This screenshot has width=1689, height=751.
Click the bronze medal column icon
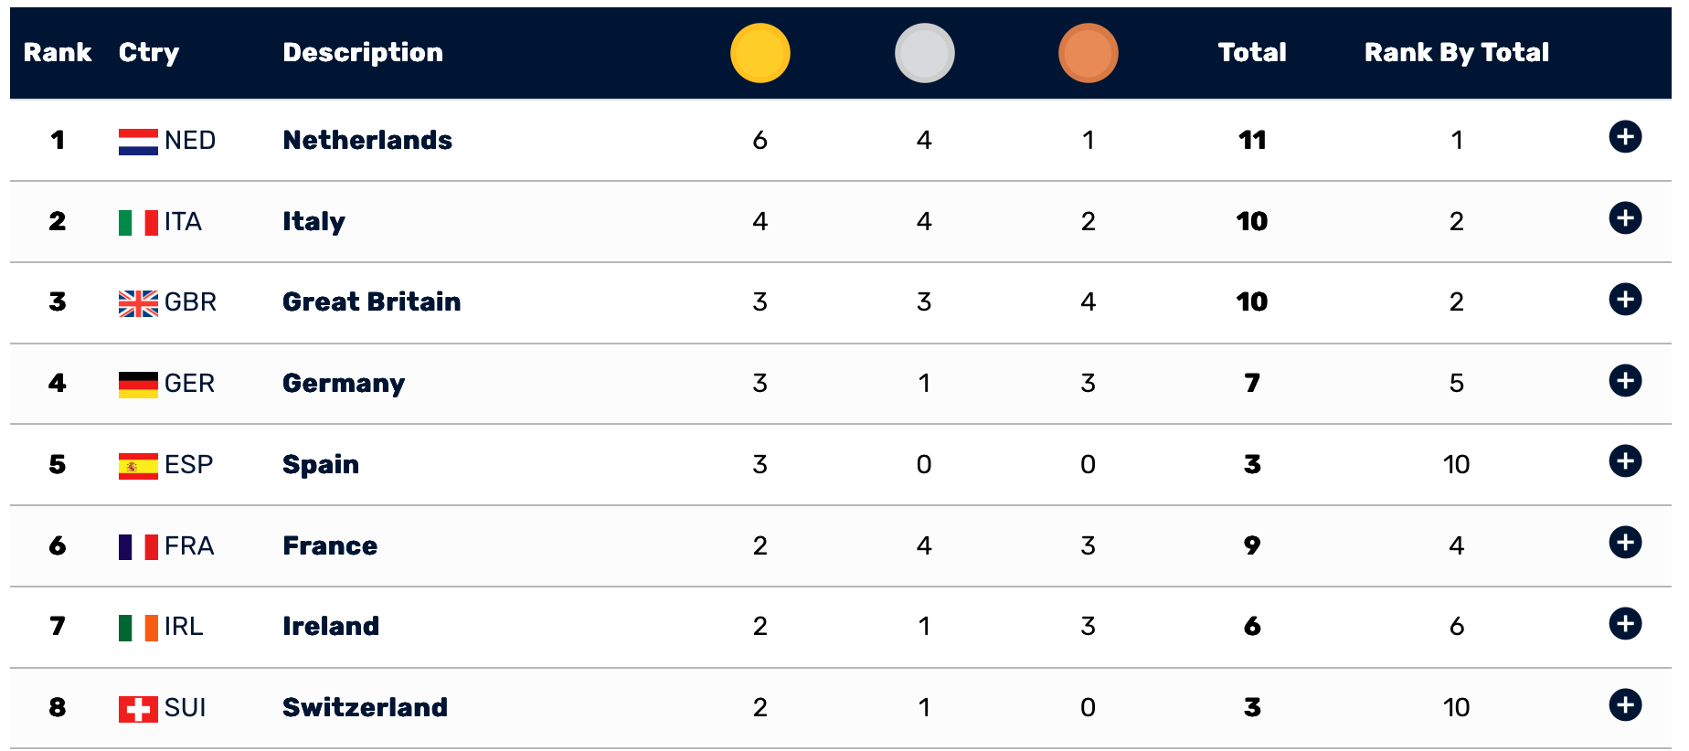[x=1088, y=53]
